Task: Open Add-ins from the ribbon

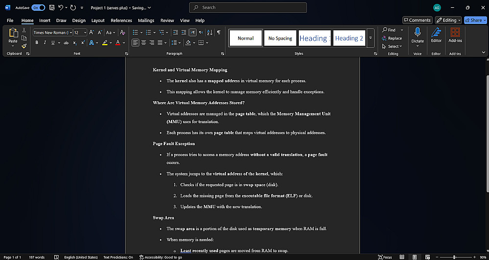Action: tap(455, 35)
